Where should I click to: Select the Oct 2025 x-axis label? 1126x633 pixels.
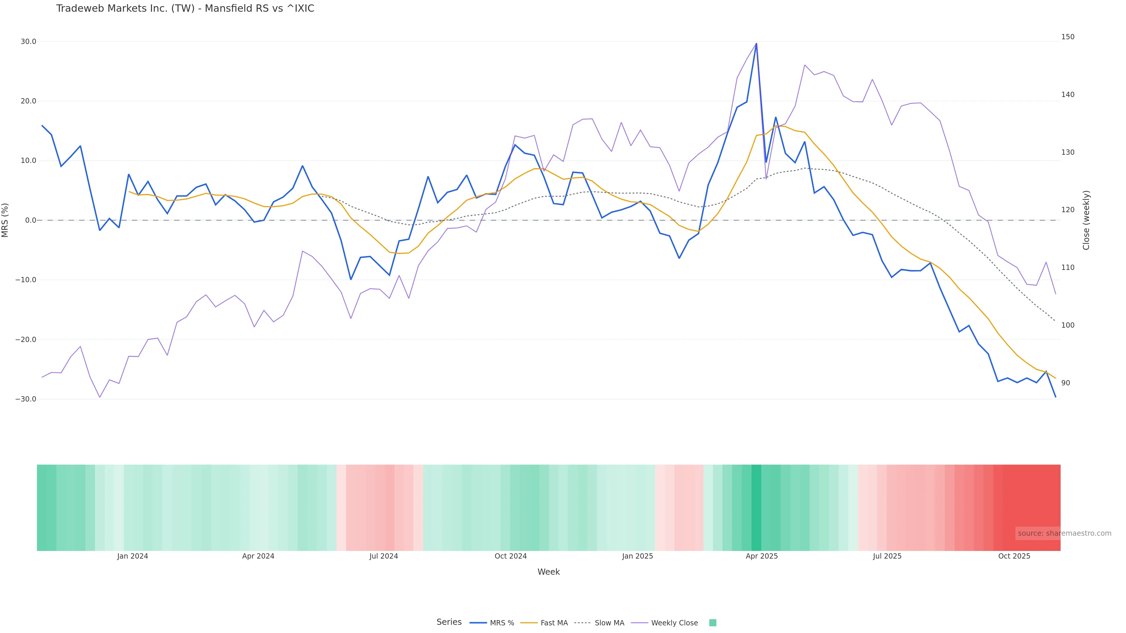click(x=1014, y=556)
